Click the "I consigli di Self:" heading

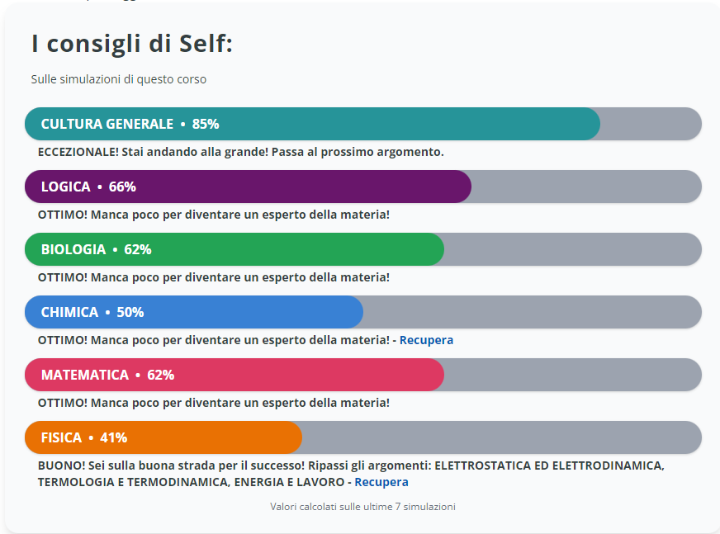coord(132,44)
